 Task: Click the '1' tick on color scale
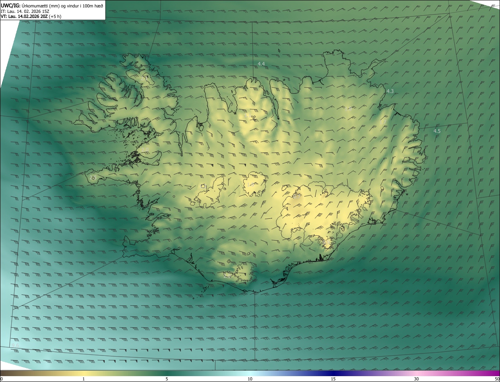click(x=84, y=379)
